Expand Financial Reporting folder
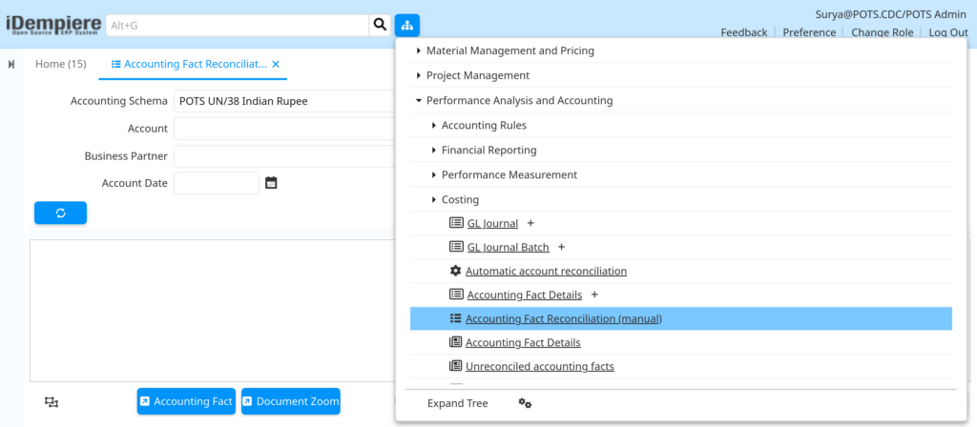The height and width of the screenshot is (427, 977). (x=434, y=150)
